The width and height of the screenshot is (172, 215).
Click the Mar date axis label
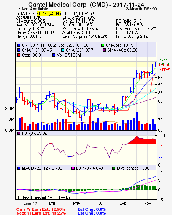click(52, 203)
